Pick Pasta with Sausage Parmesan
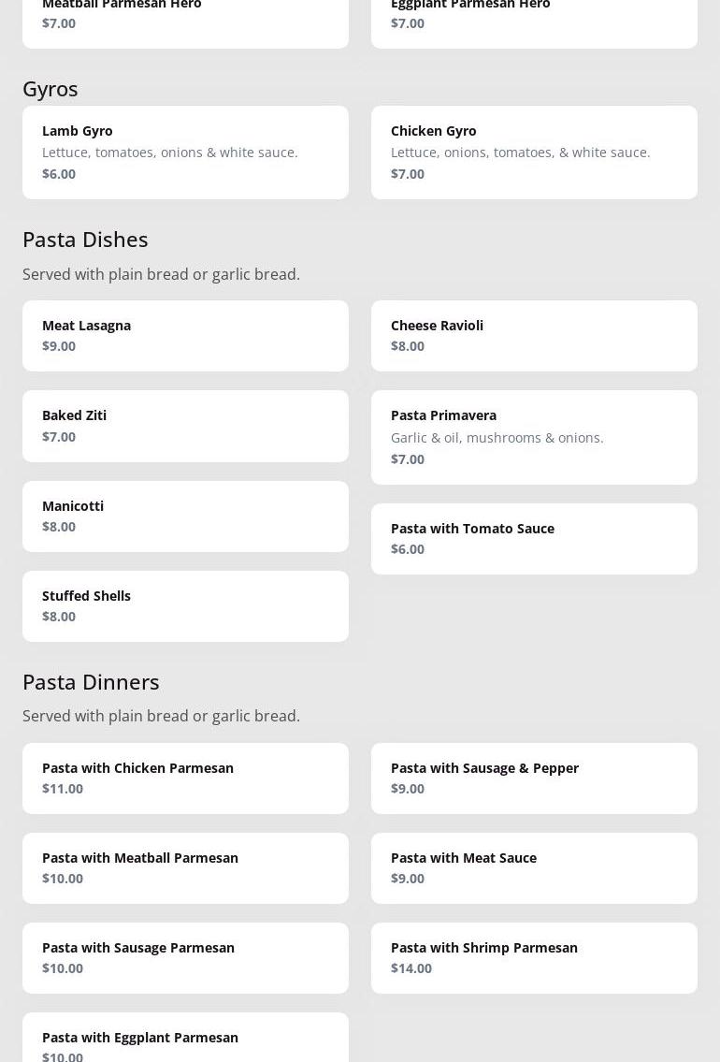 tap(185, 957)
